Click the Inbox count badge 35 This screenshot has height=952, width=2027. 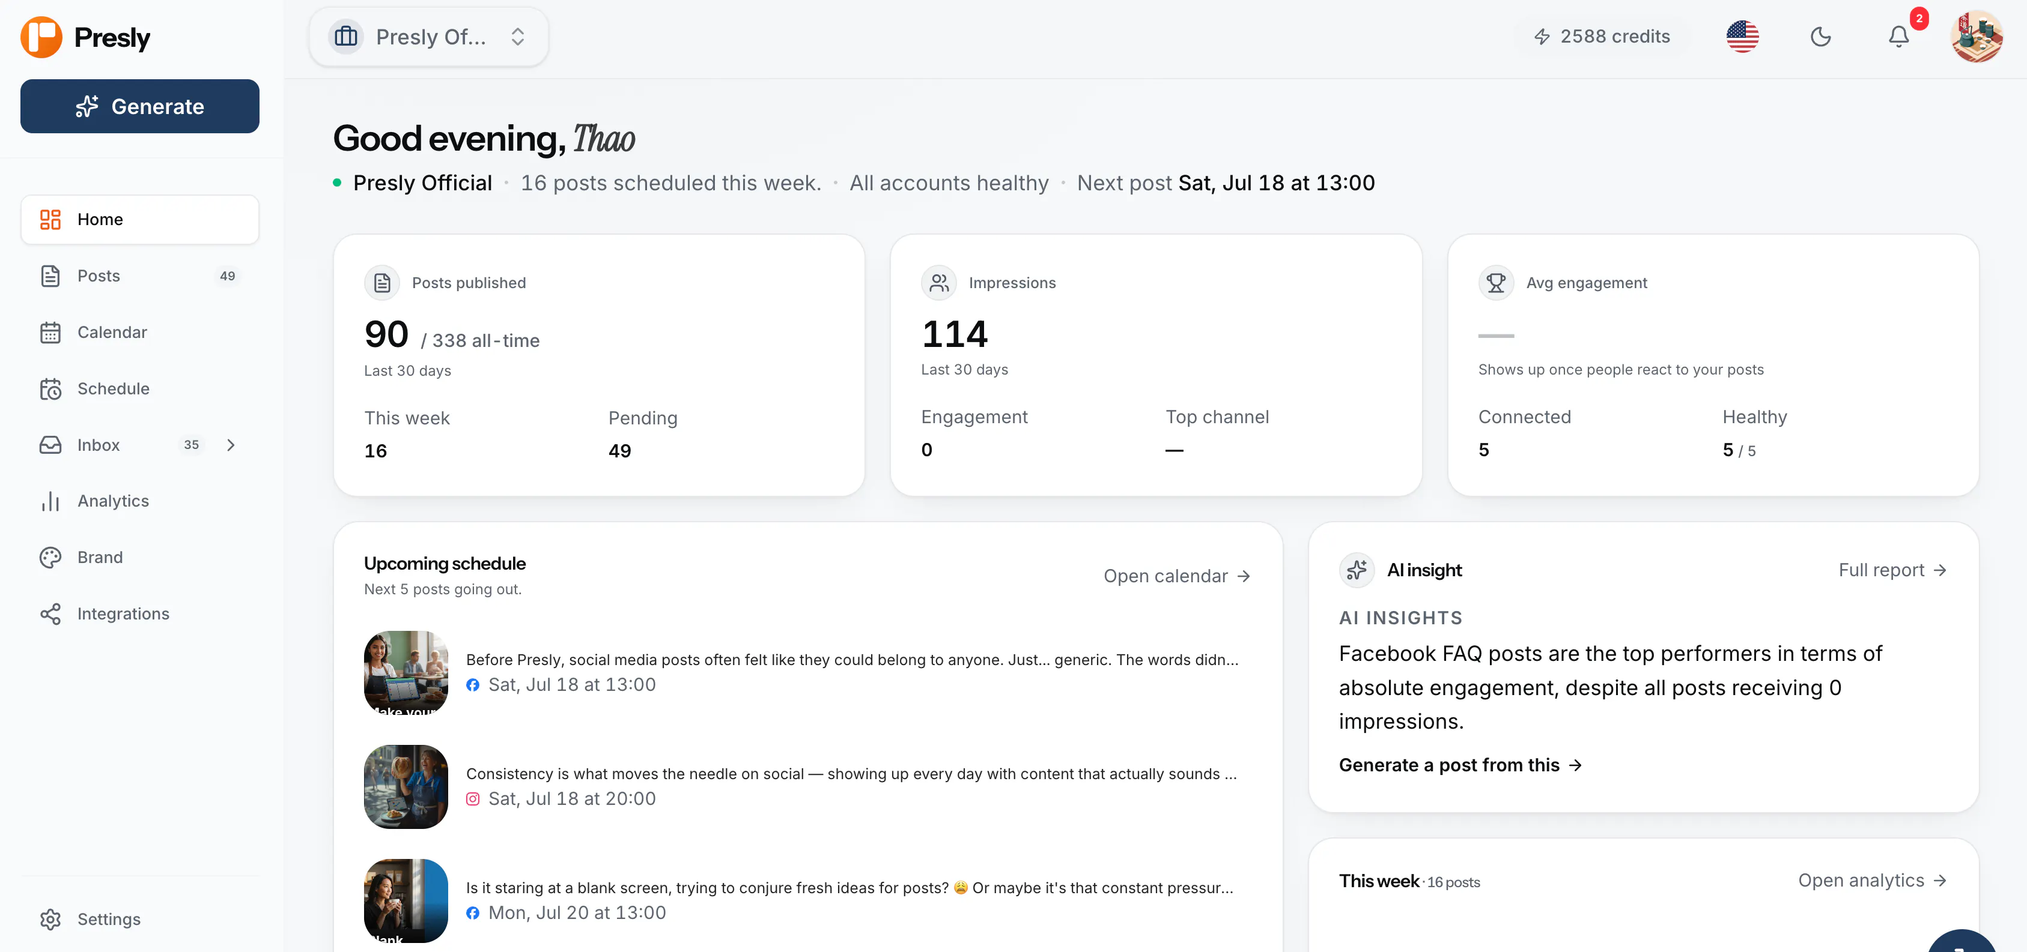pos(191,445)
